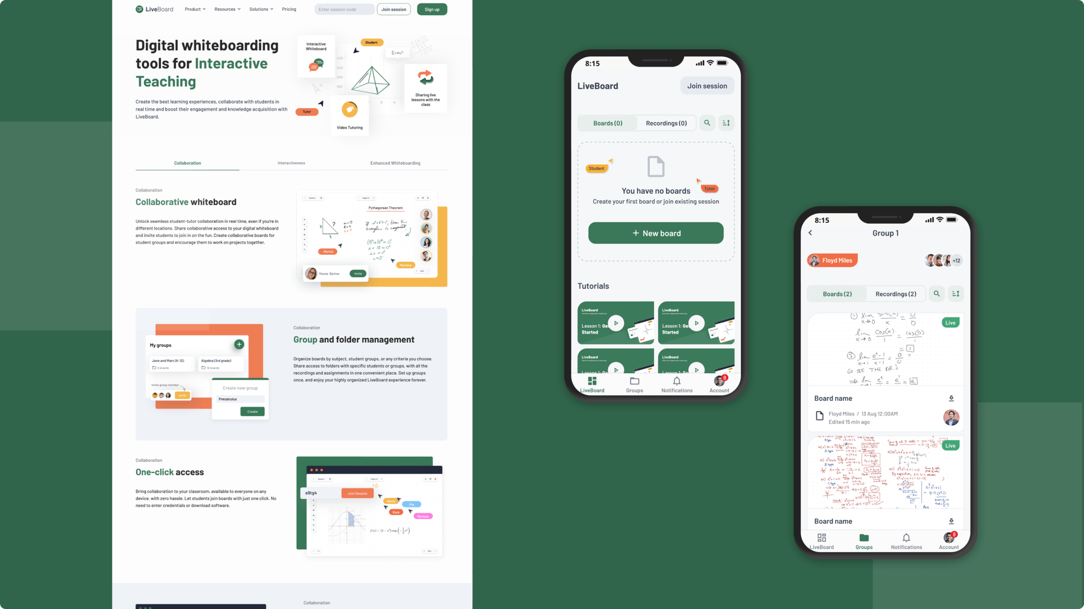Open the Solutions dropdown menu

261,9
